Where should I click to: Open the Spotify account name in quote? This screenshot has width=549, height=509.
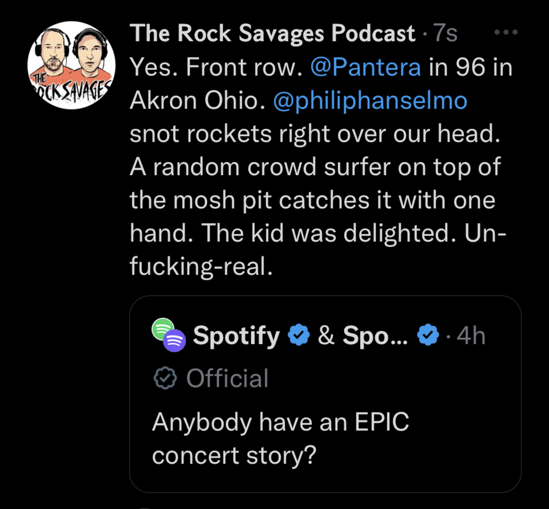236,336
